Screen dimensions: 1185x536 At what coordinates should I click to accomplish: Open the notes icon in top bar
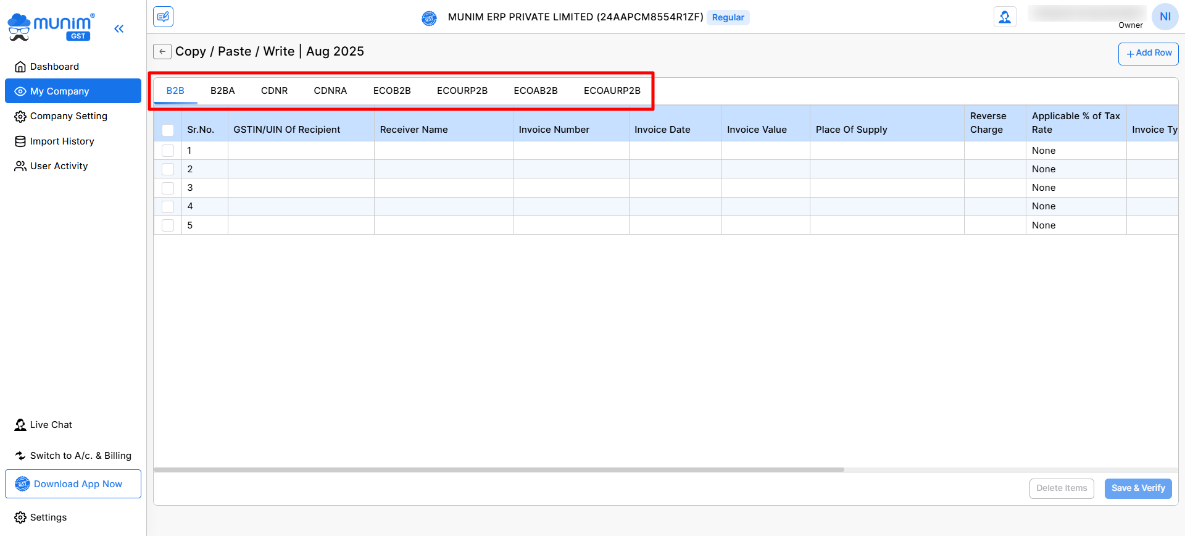[163, 17]
